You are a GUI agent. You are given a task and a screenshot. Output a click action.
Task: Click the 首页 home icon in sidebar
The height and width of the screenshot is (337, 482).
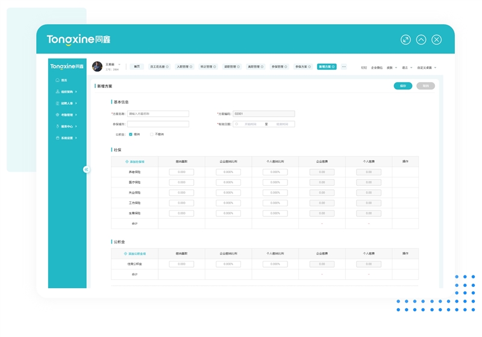57,80
